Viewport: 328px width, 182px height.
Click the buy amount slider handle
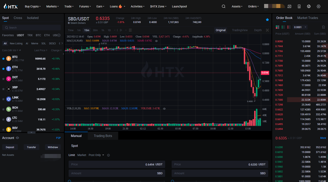(69, 181)
